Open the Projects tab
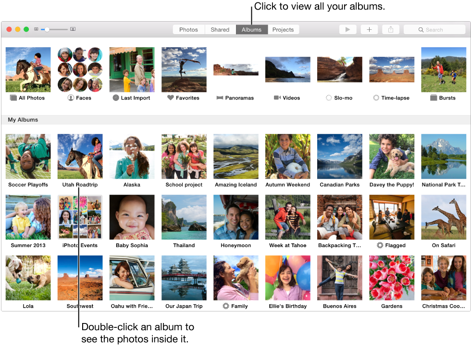This screenshot has width=471, height=348. 283,29
